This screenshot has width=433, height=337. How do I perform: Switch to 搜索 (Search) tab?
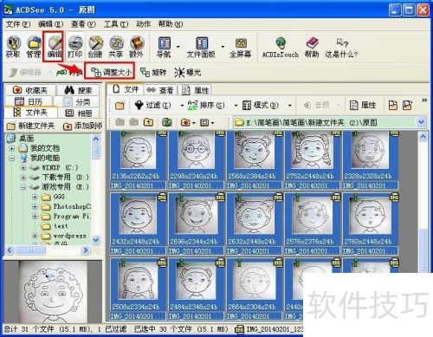click(x=78, y=90)
